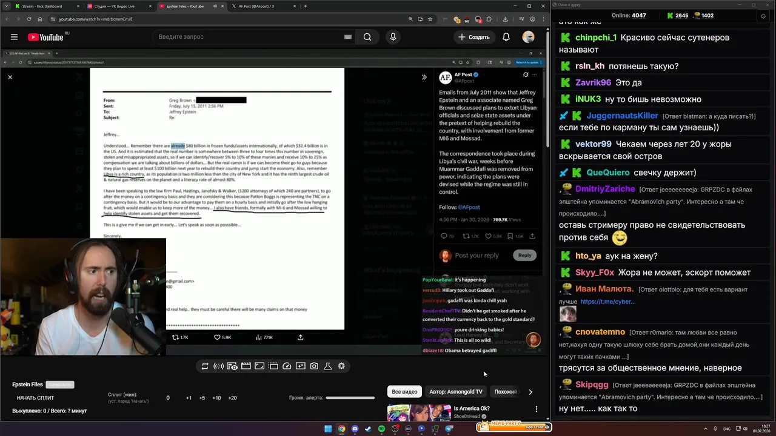The height and width of the screenshot is (436, 776).
Task: Click username JuggernautsKiller in the chat
Action: coord(623,116)
